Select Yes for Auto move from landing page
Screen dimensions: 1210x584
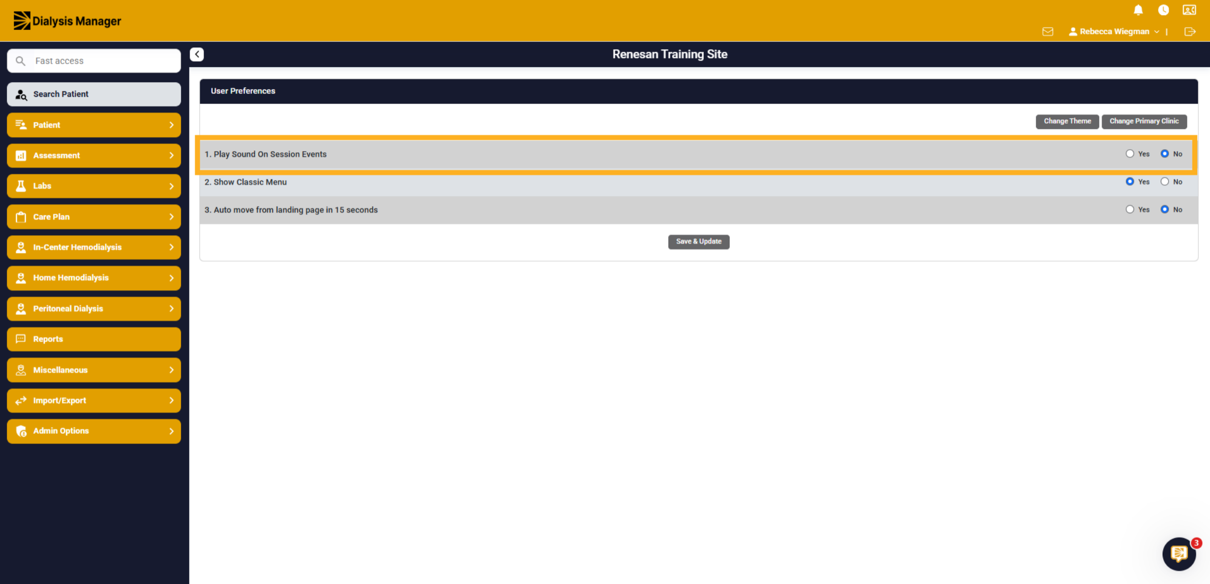[1129, 209]
